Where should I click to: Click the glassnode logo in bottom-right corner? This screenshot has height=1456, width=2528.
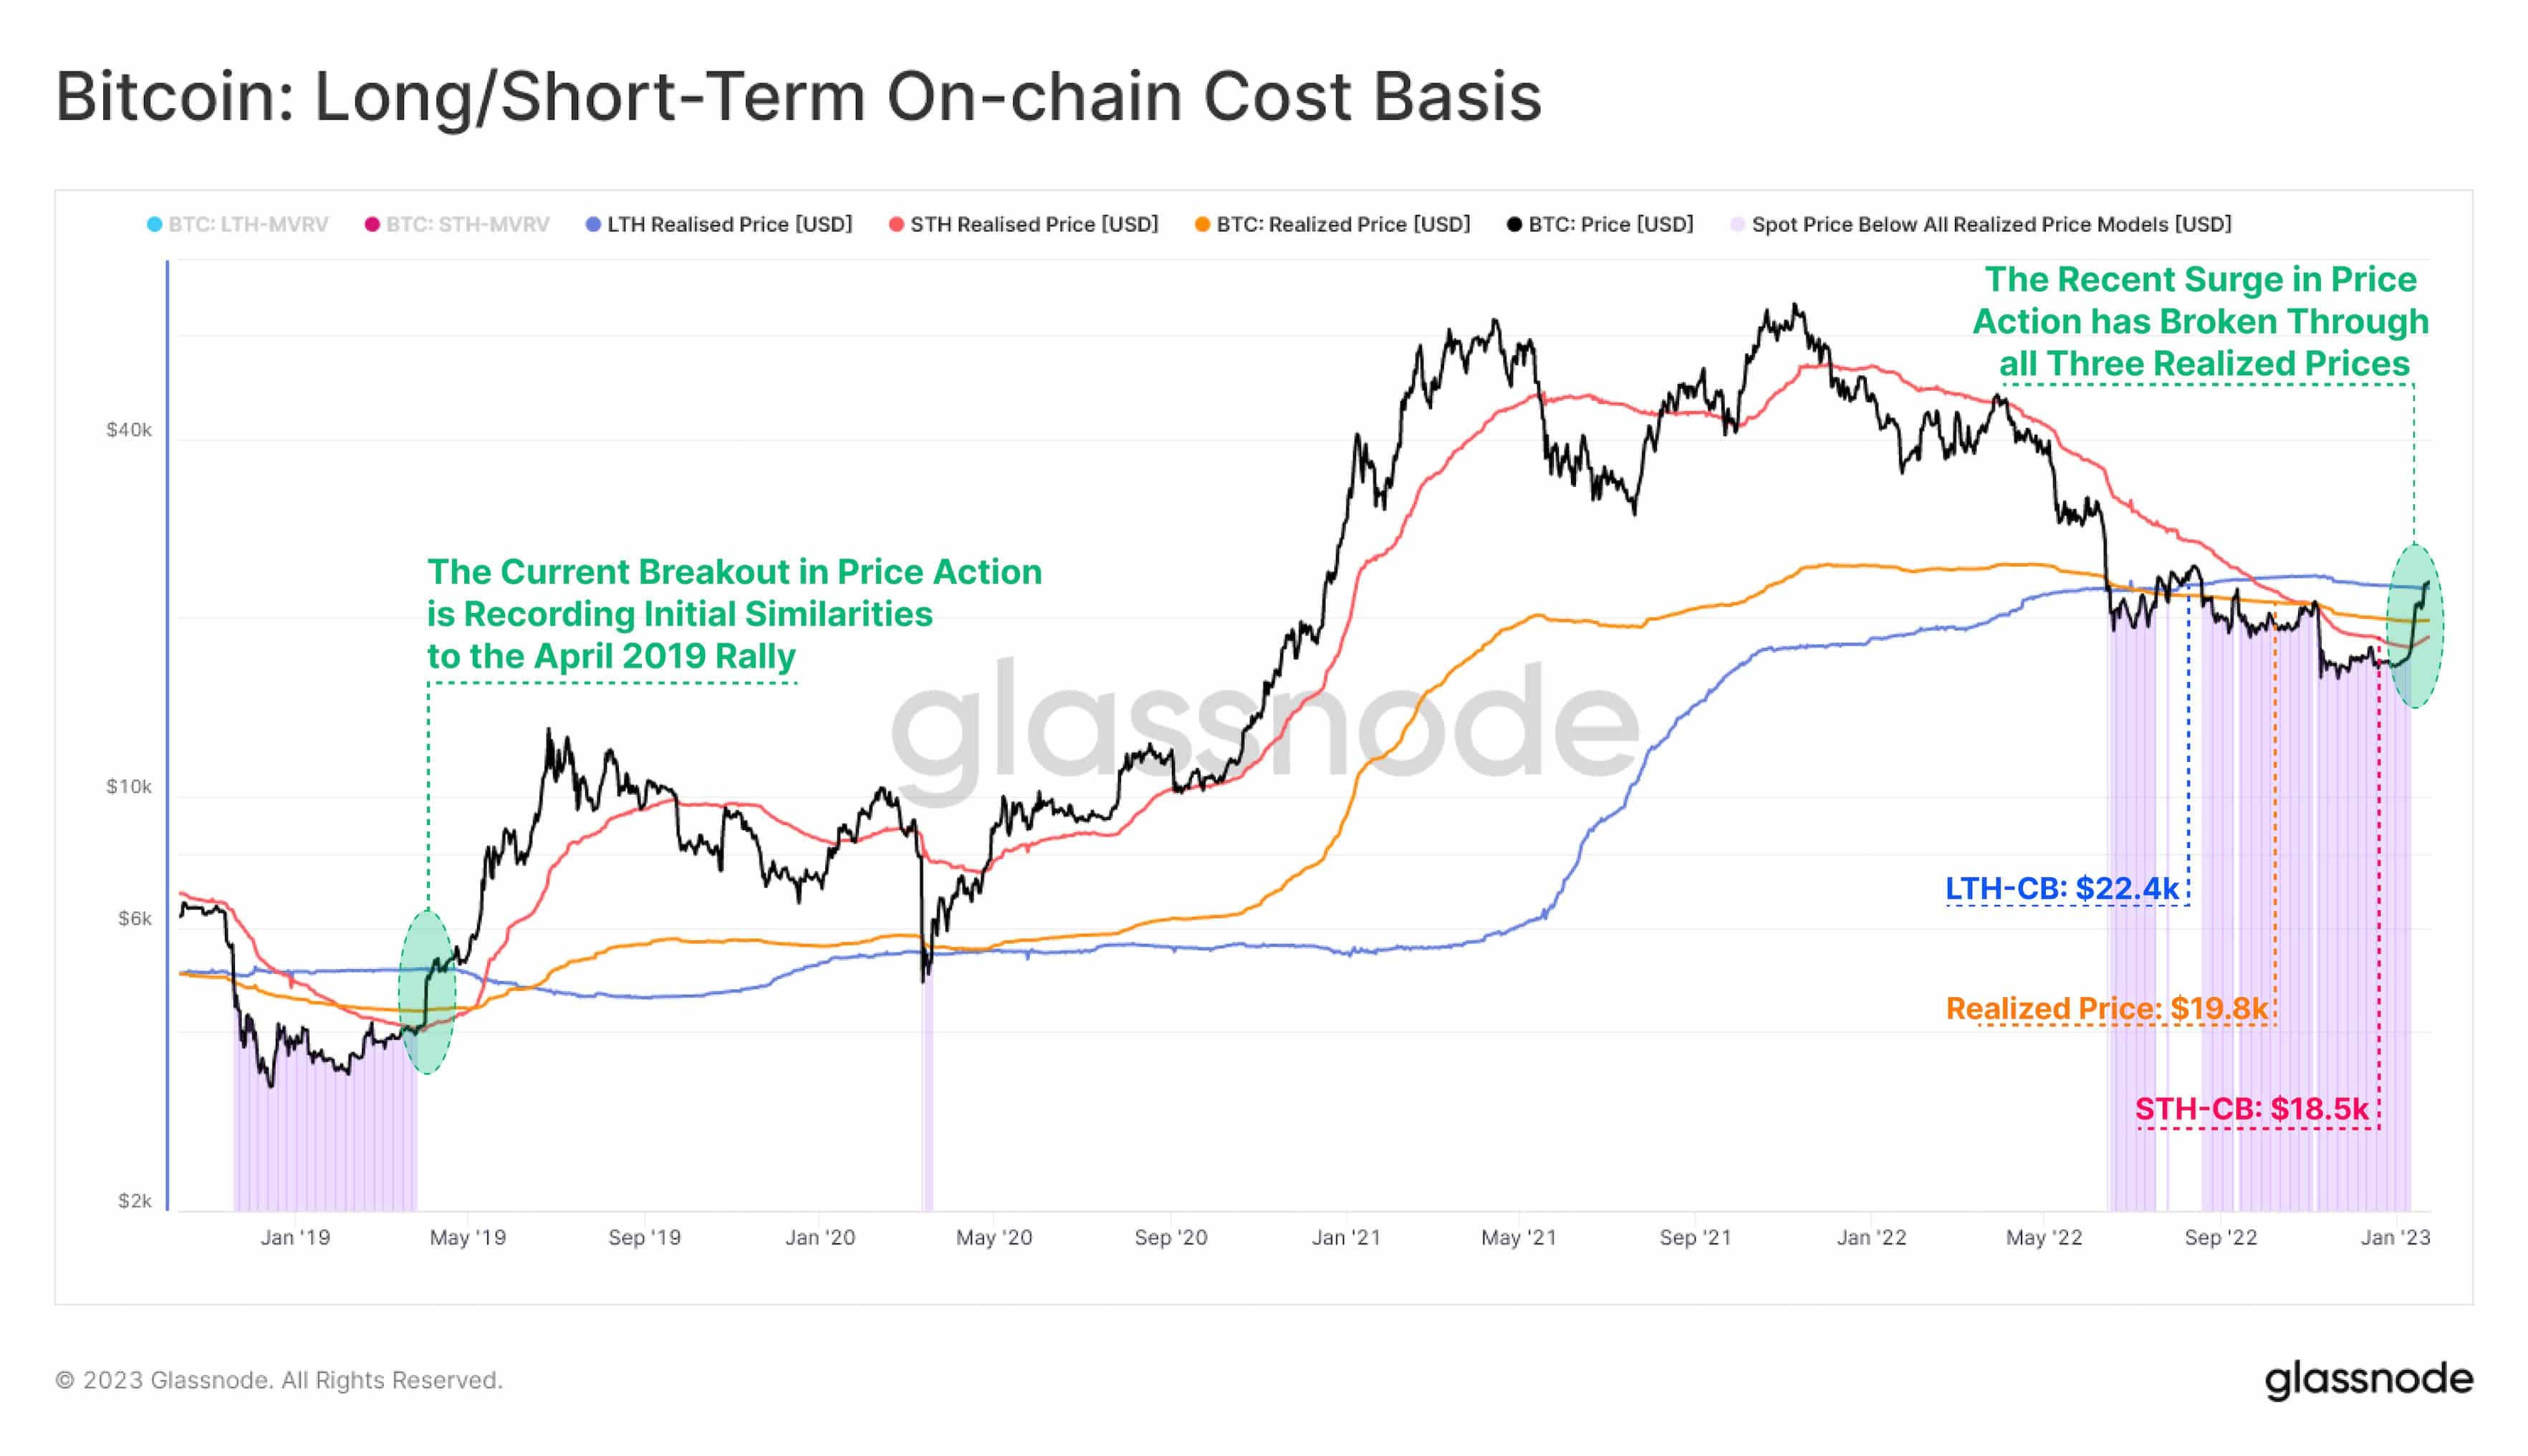point(2368,1379)
